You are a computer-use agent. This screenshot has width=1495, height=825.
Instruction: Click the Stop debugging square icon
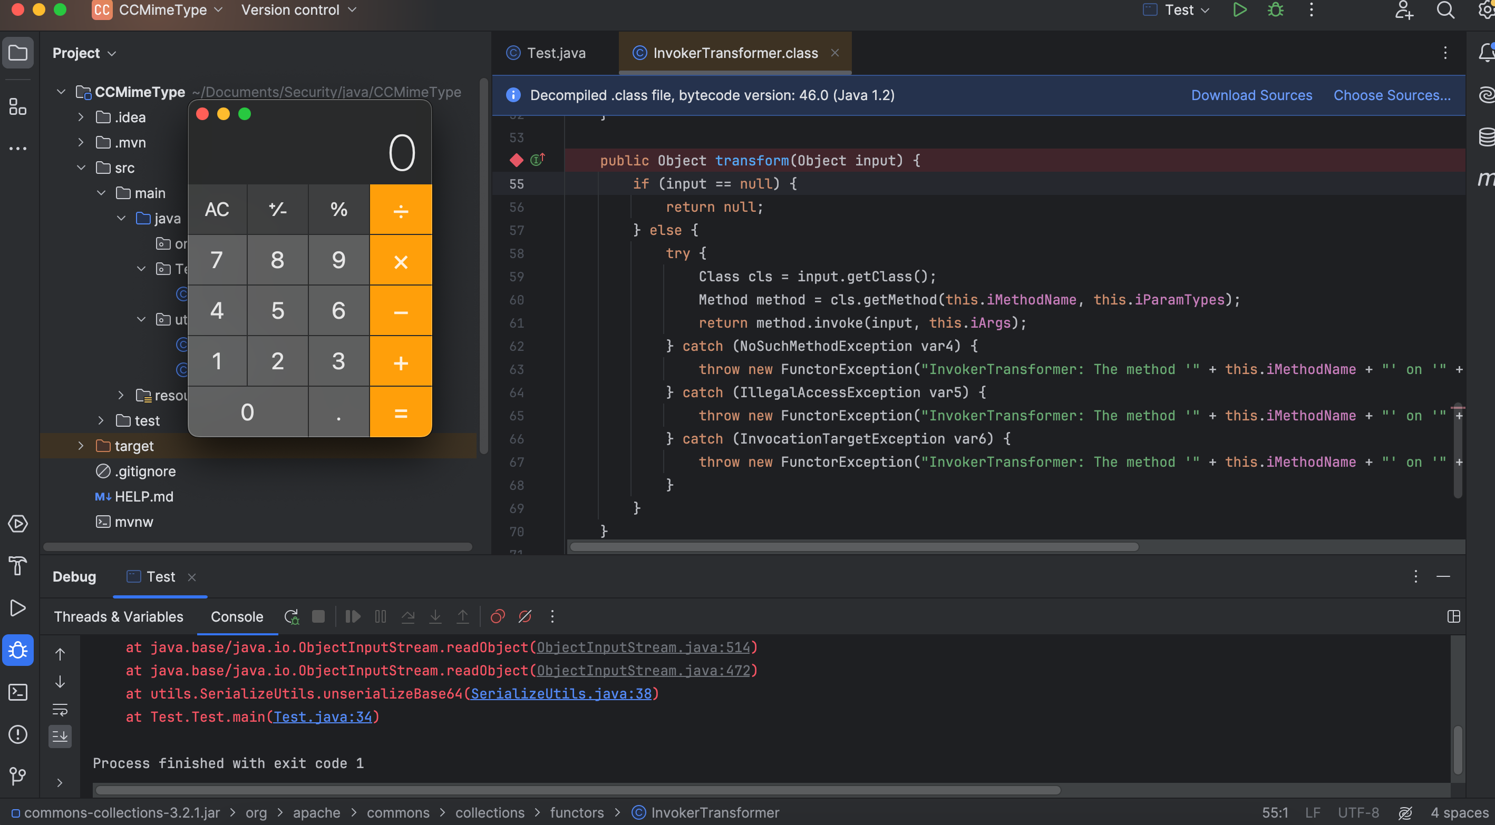tap(318, 616)
